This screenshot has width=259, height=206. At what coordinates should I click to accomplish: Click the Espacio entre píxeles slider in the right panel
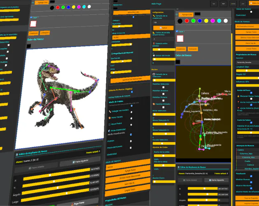pyautogui.click(x=164, y=49)
